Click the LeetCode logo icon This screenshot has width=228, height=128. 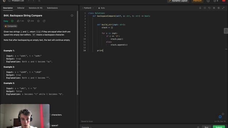point(4,1)
